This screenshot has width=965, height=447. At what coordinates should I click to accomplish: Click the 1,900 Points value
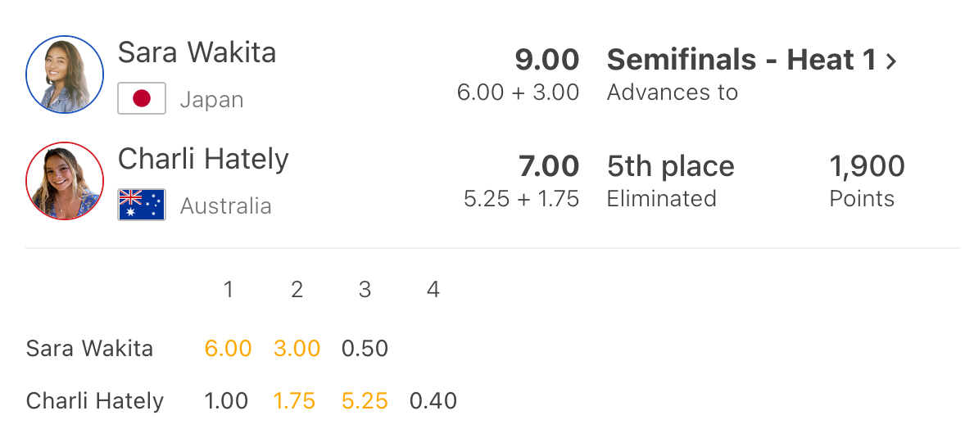[x=867, y=166]
